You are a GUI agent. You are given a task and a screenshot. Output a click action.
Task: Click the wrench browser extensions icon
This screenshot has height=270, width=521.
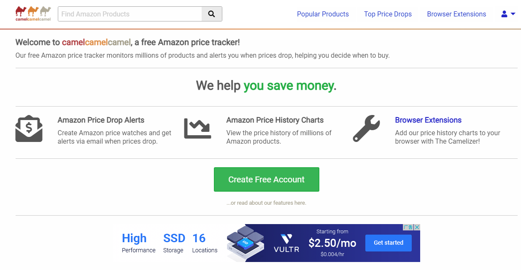pyautogui.click(x=366, y=128)
